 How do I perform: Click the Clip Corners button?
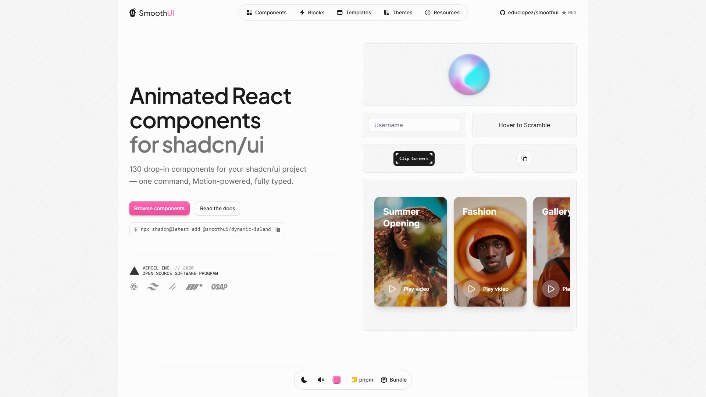tap(414, 158)
